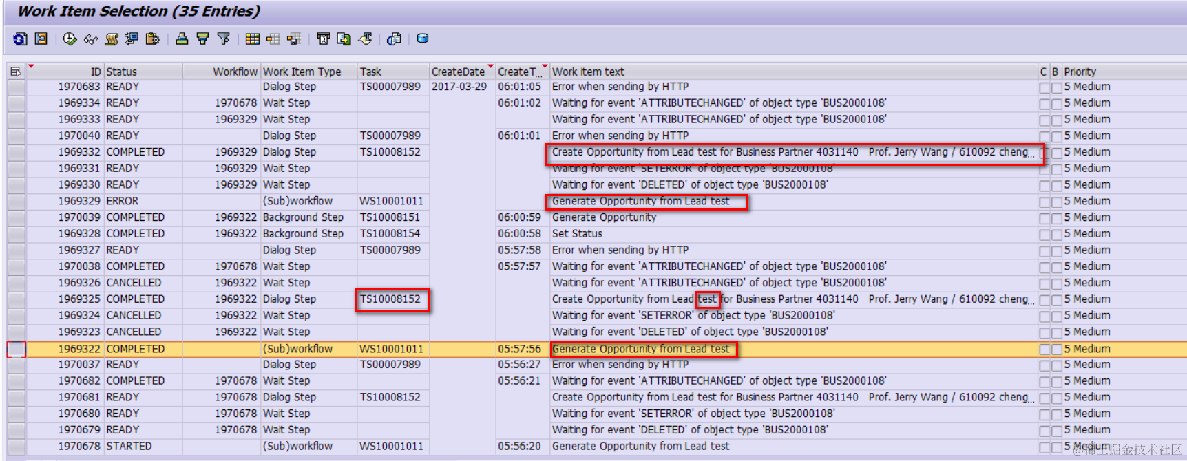Select row 1970683 using its left selector
This screenshot has height=461, width=1187.
17,87
